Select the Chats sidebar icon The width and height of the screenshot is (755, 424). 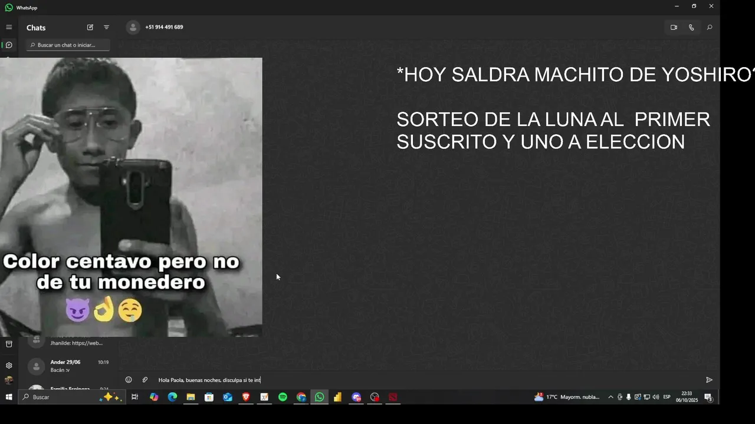tap(9, 45)
